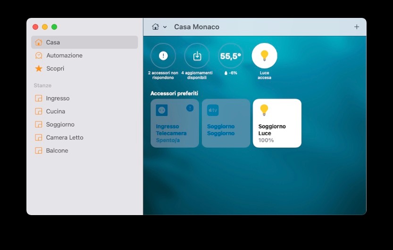This screenshot has width=393, height=250.
Task: Open the plus add menu
Action: pos(357,27)
